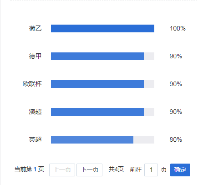Click the 90% value beside 德甲
The width and height of the screenshot is (198, 185).
coord(176,56)
